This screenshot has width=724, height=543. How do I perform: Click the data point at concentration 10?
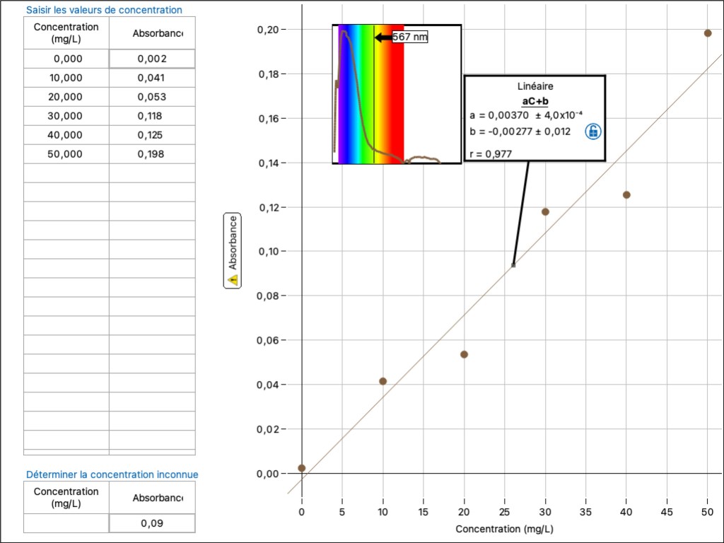pyautogui.click(x=383, y=381)
